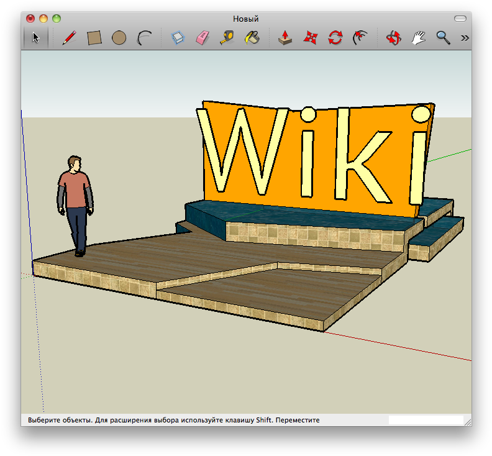Screen dimensions: 492x456
Task: Select the Push/Pull tool
Action: pos(285,38)
